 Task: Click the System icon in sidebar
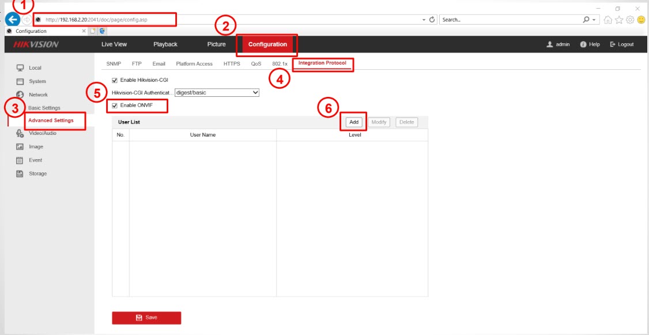pos(20,81)
